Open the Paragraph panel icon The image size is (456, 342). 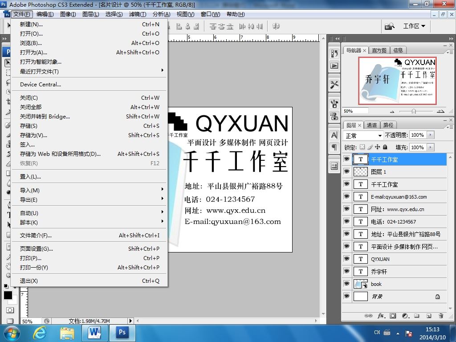click(x=334, y=147)
